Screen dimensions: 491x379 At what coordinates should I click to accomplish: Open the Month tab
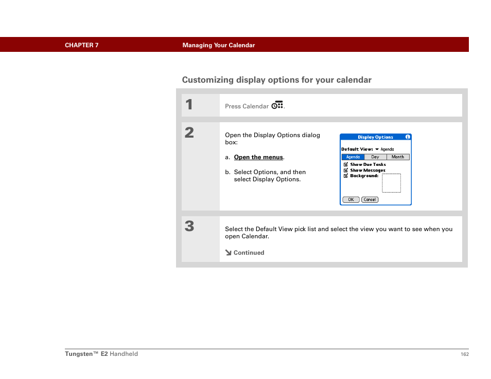point(398,157)
